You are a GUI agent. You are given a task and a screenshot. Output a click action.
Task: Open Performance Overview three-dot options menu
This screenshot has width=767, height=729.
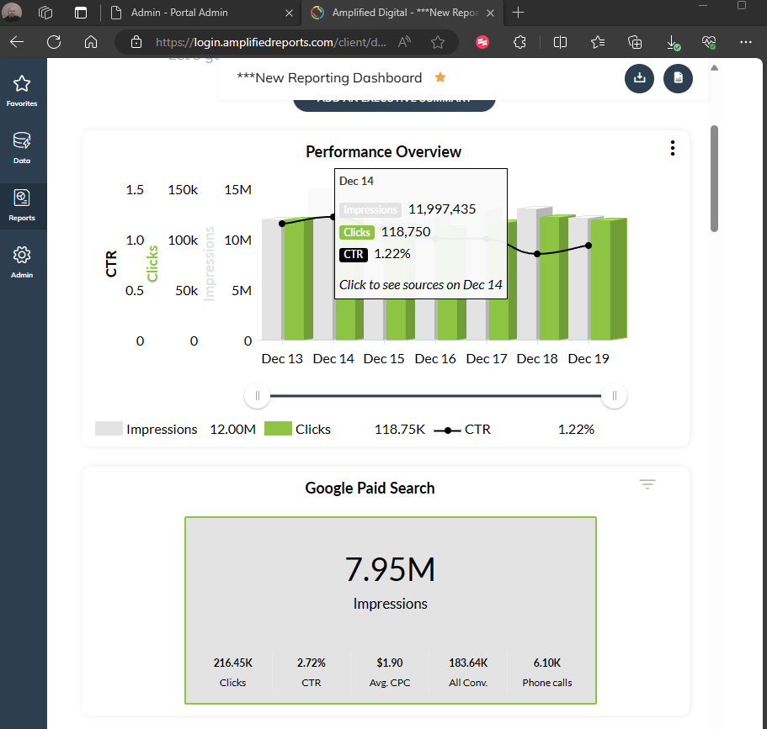[672, 149]
